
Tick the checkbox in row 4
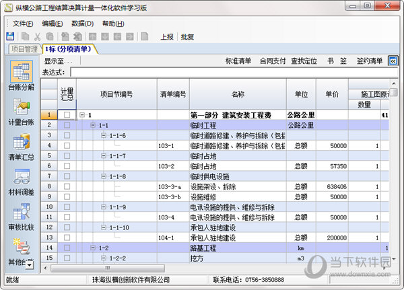(67, 145)
